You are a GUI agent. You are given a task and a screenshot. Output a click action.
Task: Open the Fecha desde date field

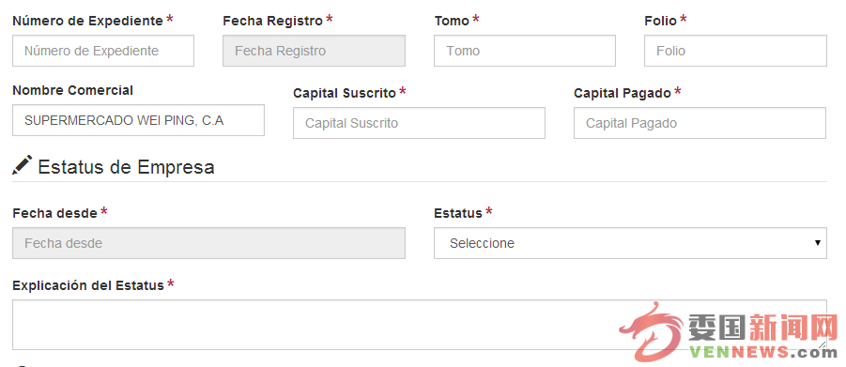(x=208, y=243)
